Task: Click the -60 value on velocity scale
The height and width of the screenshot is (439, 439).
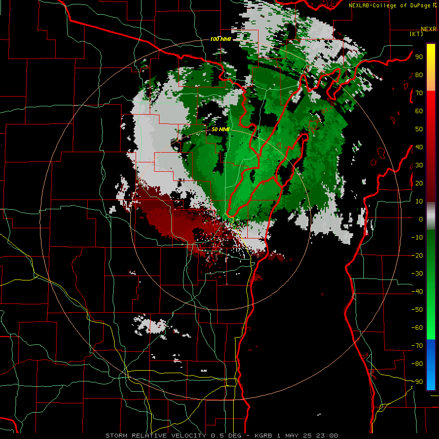Action: (417, 328)
